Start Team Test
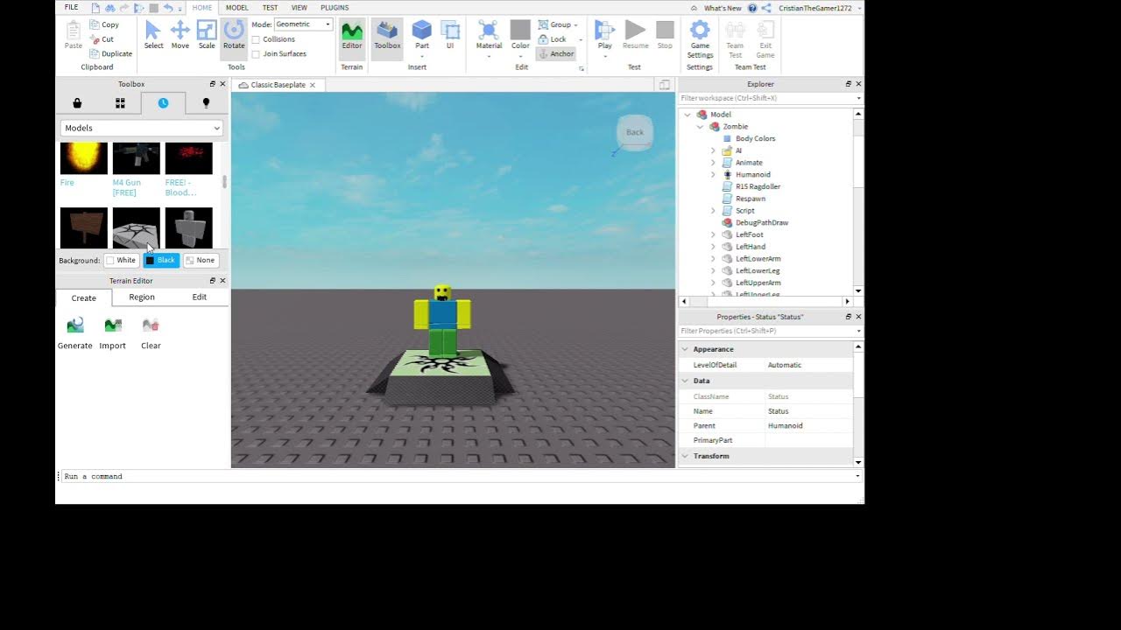 click(x=735, y=39)
